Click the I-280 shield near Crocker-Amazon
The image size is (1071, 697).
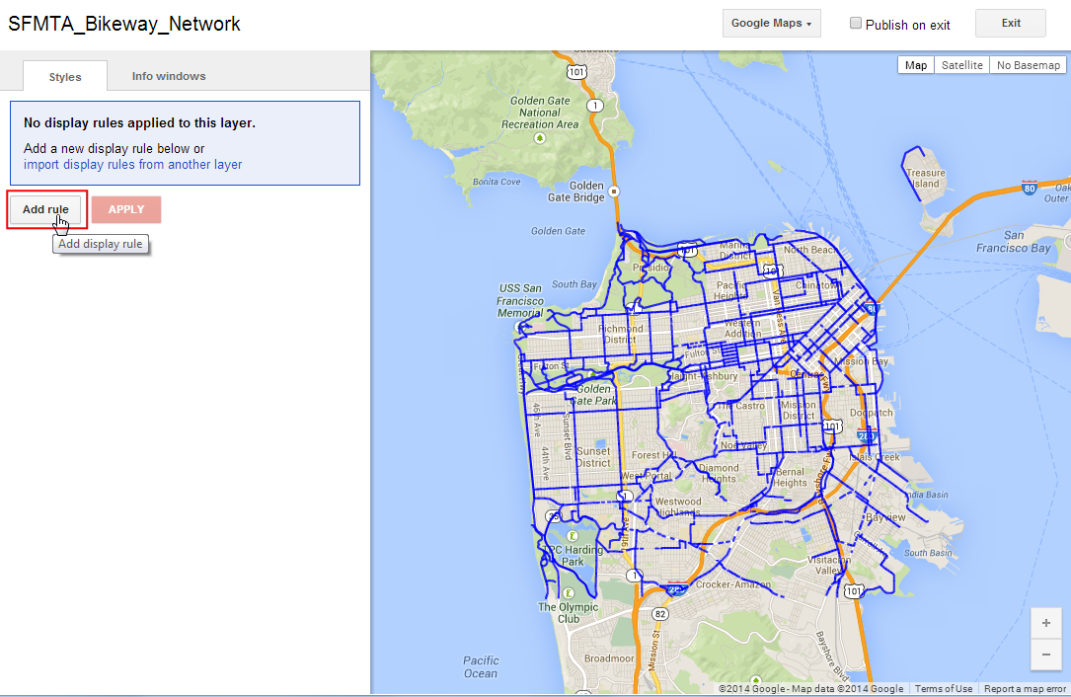675,589
